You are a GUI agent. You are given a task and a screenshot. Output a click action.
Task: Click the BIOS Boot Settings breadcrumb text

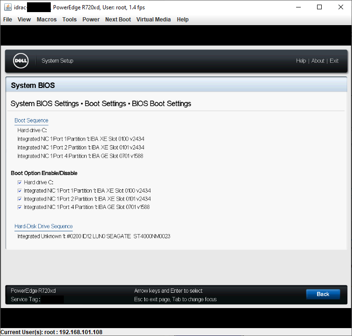pos(162,103)
